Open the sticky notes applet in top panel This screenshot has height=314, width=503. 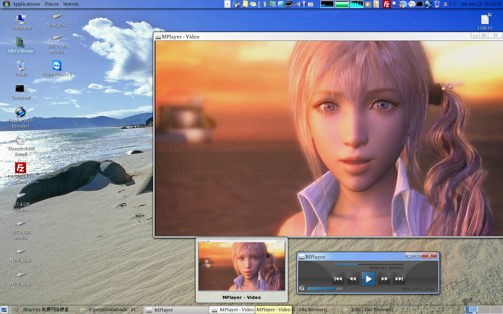245,4
